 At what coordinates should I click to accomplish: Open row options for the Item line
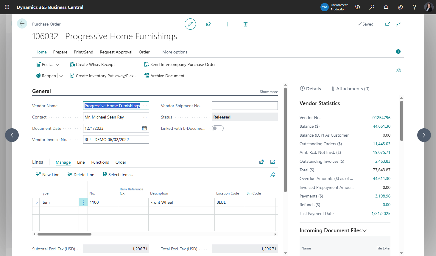coord(83,202)
